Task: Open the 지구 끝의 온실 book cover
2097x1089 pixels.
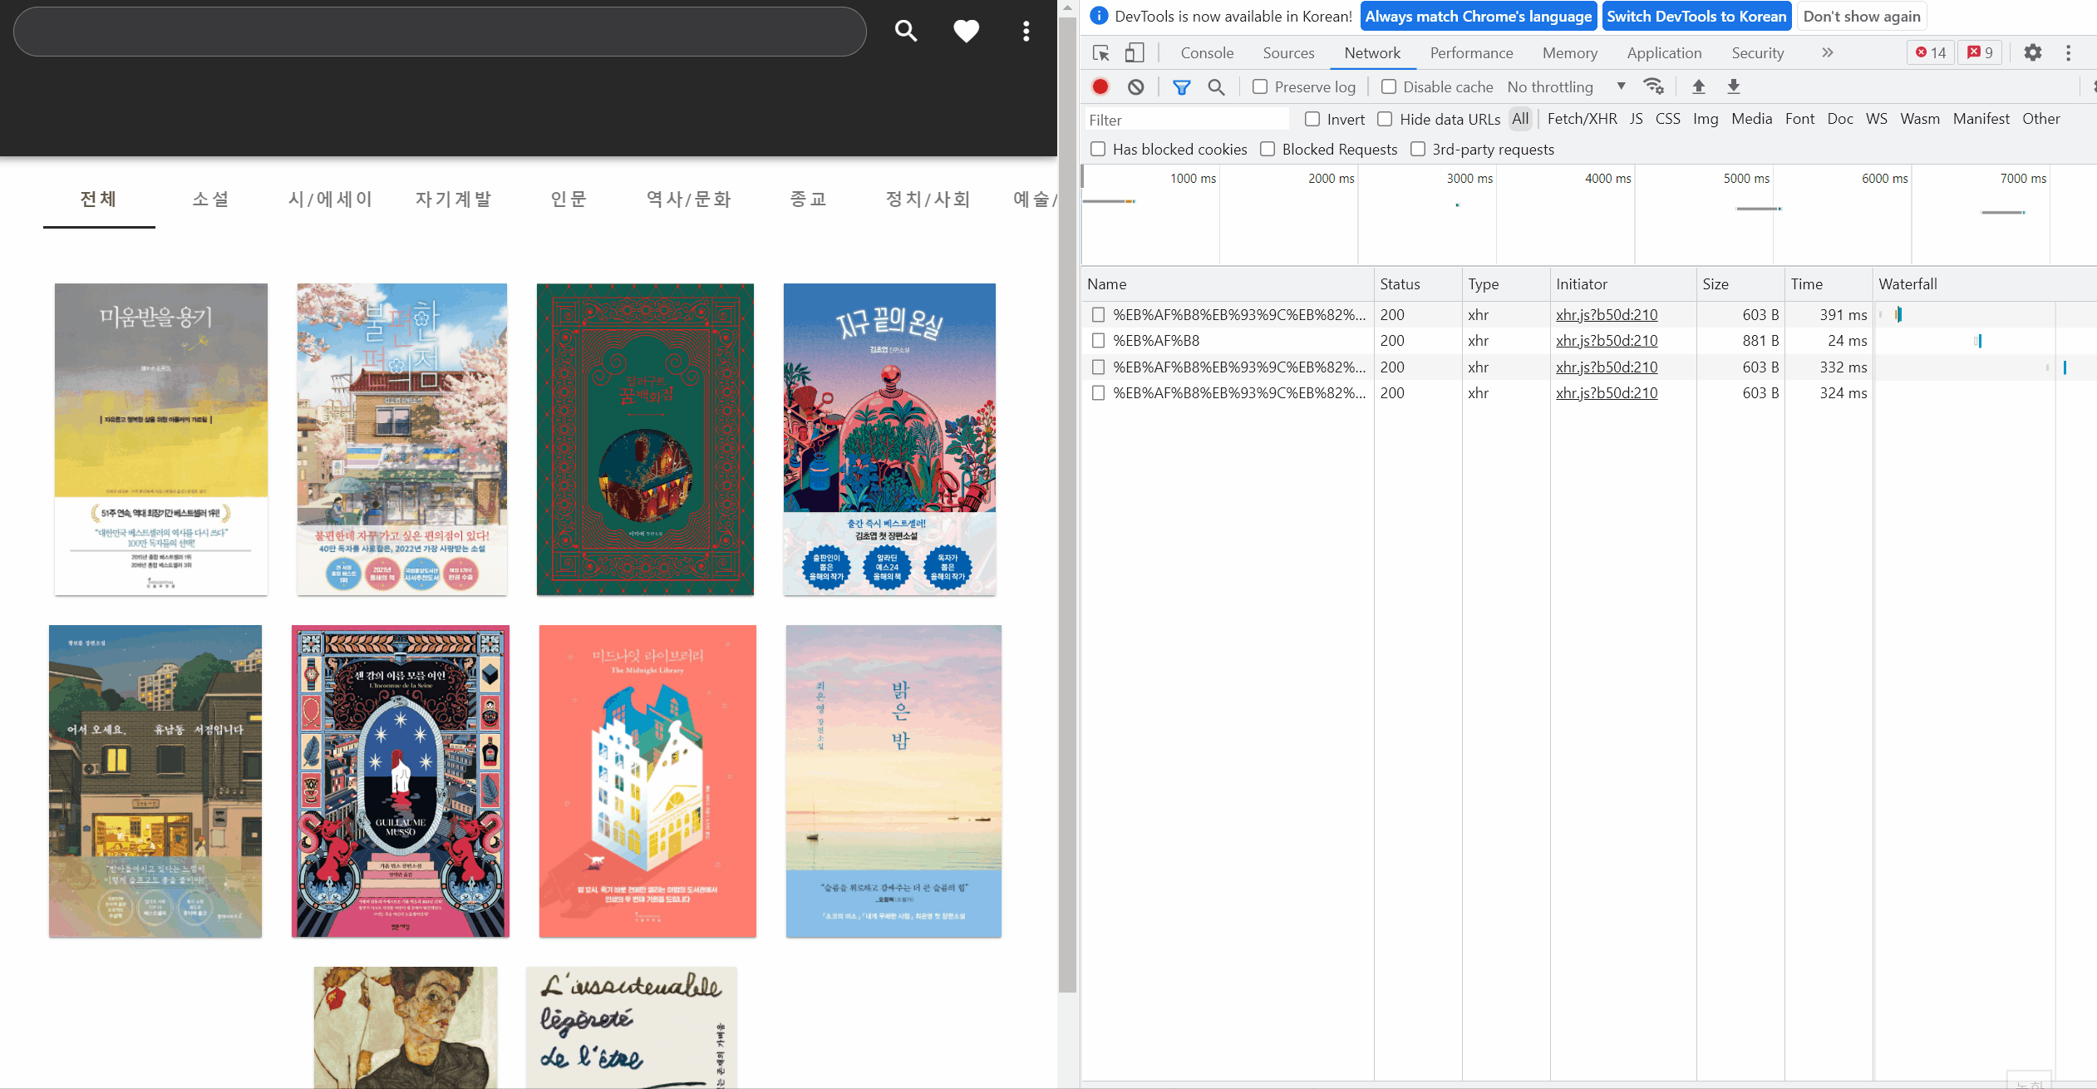Action: (889, 439)
